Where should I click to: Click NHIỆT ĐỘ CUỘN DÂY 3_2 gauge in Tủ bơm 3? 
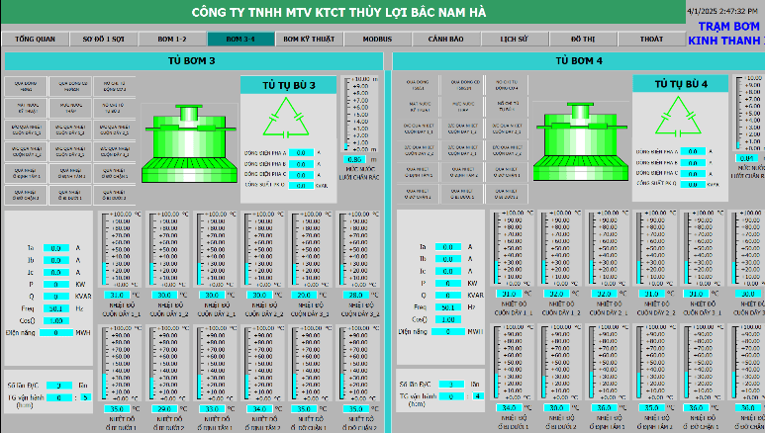(358, 249)
